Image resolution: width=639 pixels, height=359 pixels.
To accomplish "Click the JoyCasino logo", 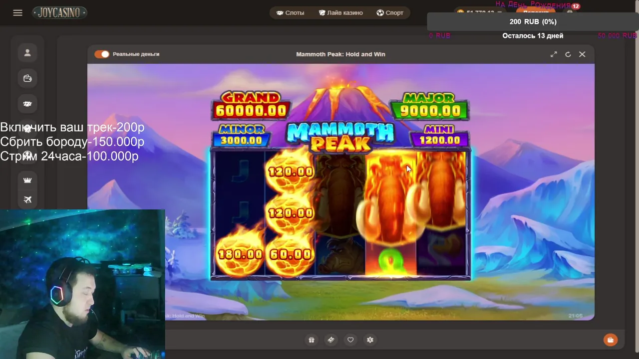I will 60,13.
